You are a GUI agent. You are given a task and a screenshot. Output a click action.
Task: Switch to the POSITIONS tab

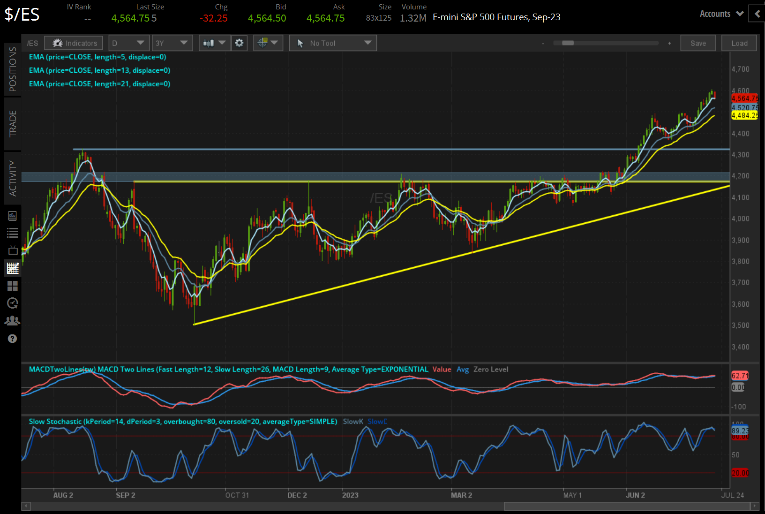[x=13, y=68]
